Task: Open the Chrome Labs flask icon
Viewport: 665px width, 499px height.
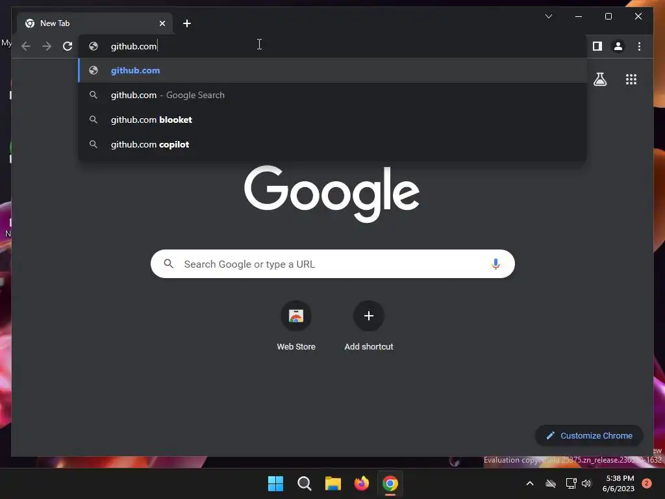Action: (599, 79)
